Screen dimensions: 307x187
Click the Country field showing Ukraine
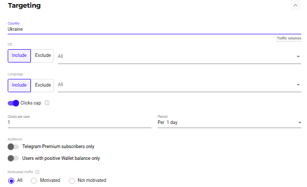pos(155,29)
